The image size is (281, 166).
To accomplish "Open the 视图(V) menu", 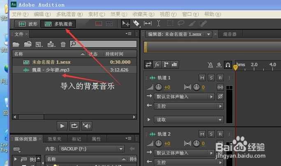I will tap(168, 14).
